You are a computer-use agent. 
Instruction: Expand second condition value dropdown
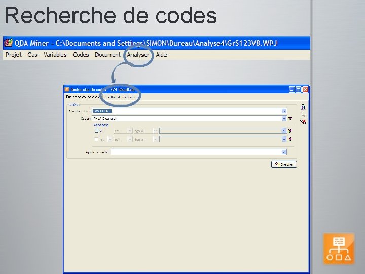click(284, 140)
